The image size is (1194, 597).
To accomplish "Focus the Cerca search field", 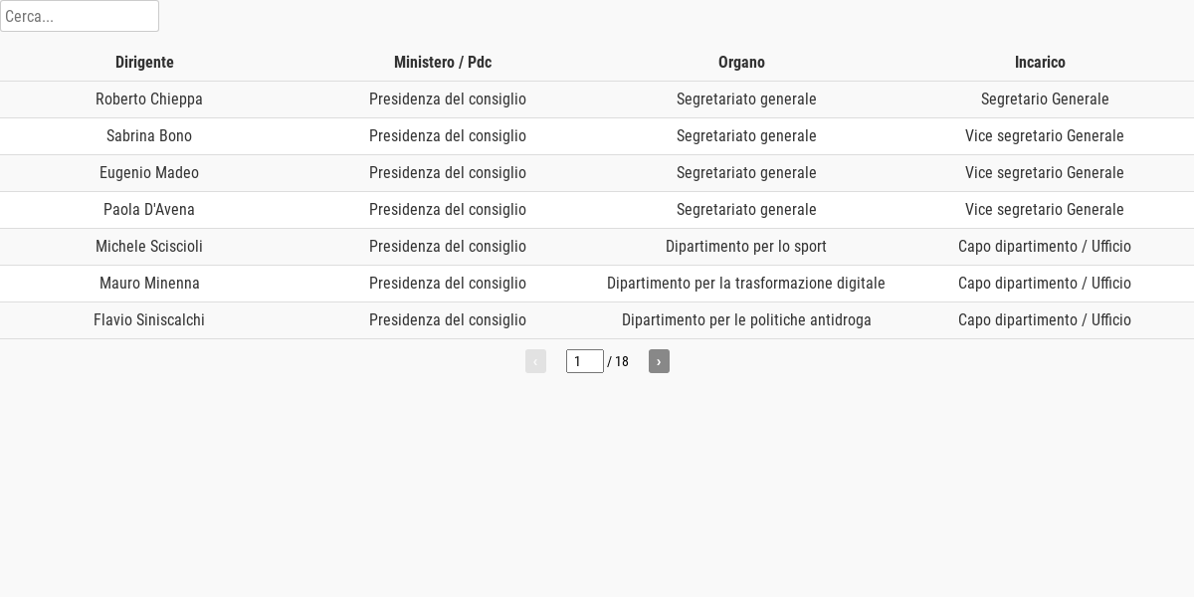I will click(80, 16).
